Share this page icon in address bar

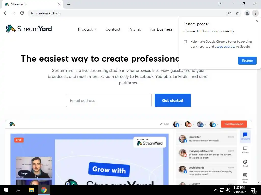pos(229,13)
